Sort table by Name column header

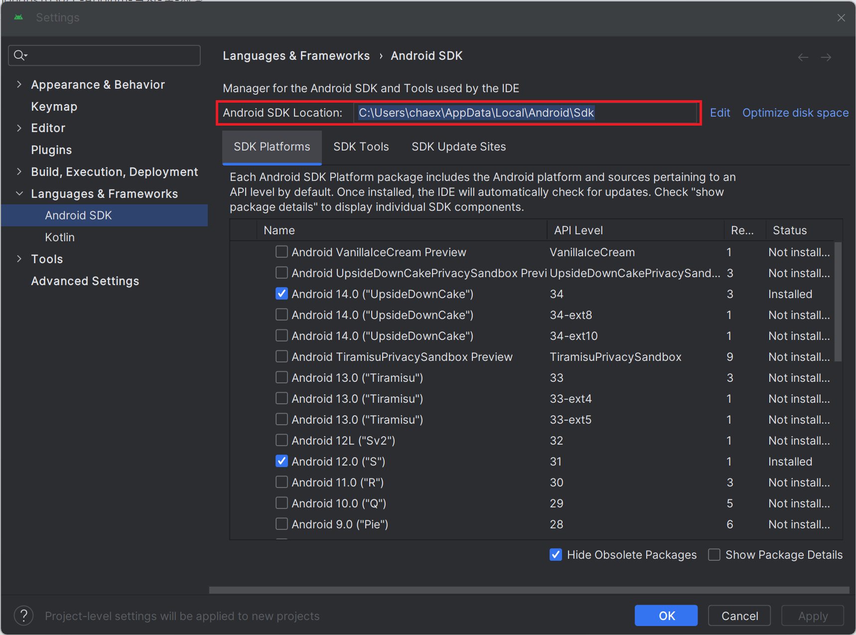click(402, 230)
